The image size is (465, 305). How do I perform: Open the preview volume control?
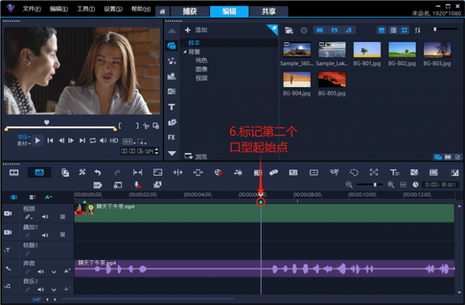(x=103, y=141)
